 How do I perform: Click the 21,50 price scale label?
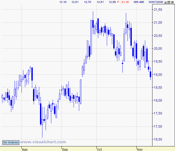[158, 10]
